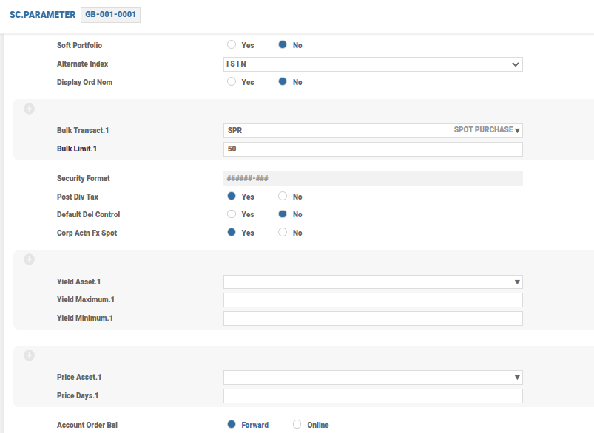This screenshot has width=594, height=433.
Task: Click the SC.PARAMETER title label
Action: [42, 15]
